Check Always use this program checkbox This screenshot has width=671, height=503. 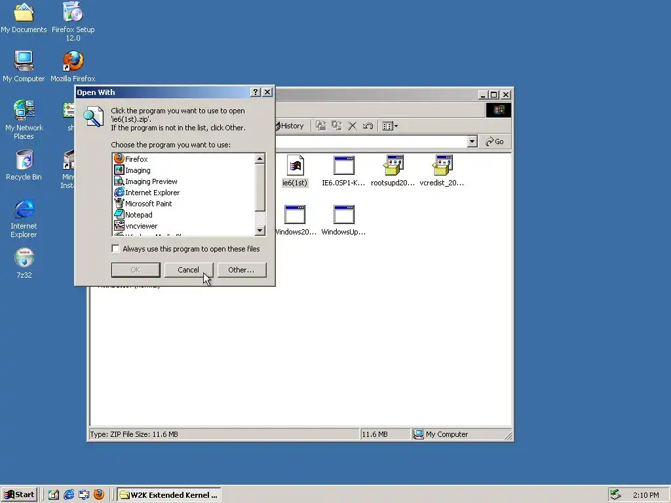point(115,248)
